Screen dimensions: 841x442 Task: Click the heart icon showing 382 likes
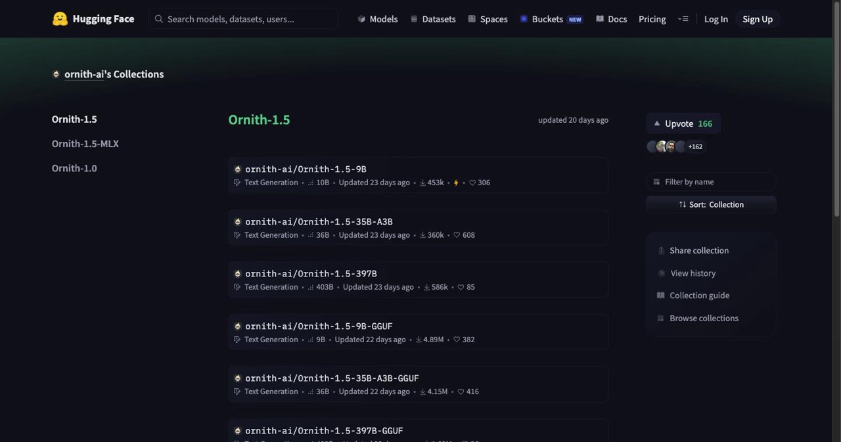point(457,340)
